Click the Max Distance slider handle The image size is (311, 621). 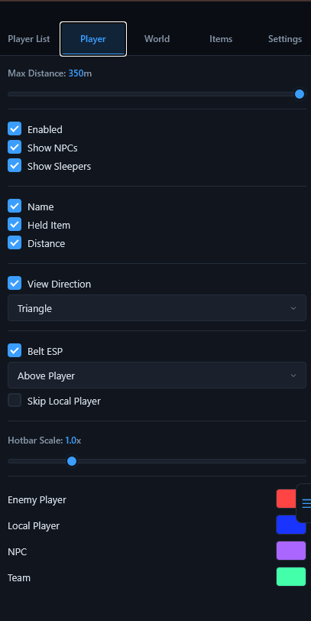pos(300,94)
